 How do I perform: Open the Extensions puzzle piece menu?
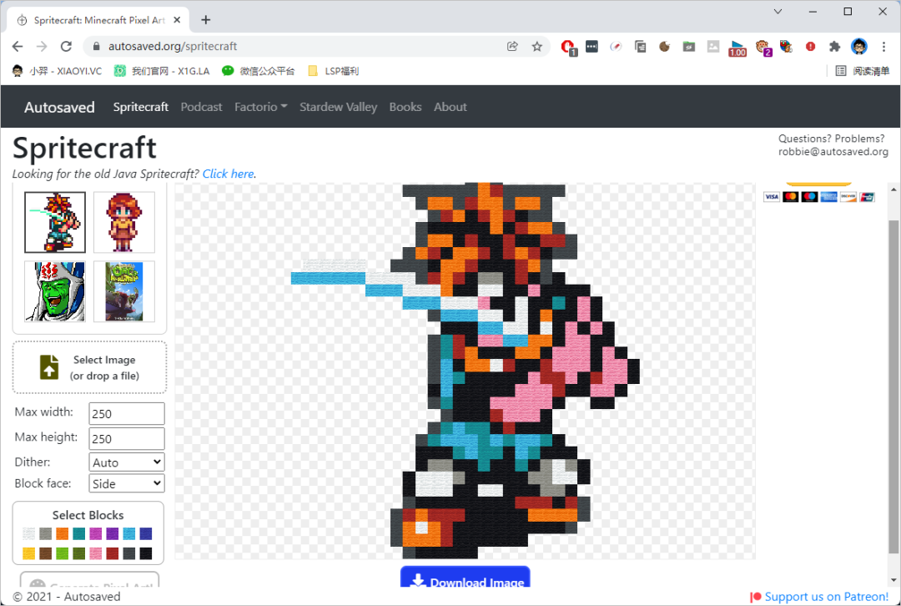(x=834, y=47)
